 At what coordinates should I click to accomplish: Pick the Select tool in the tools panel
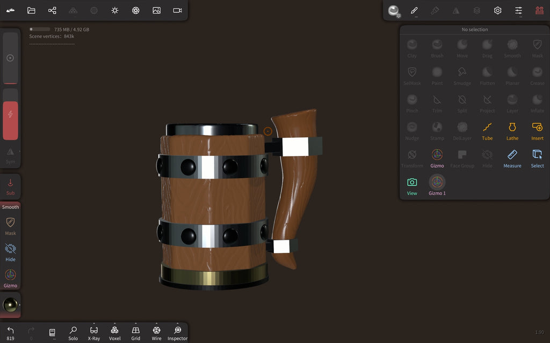537,159
